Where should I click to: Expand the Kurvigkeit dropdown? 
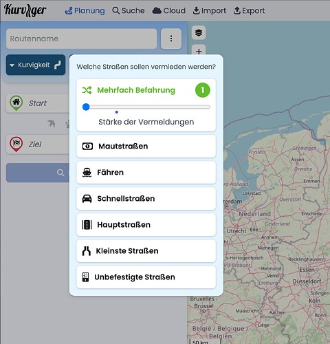(36, 65)
